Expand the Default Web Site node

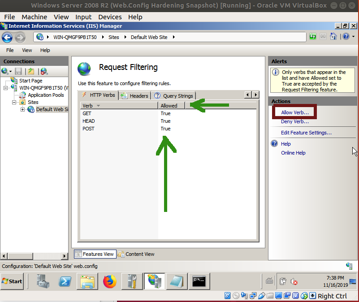[22, 109]
